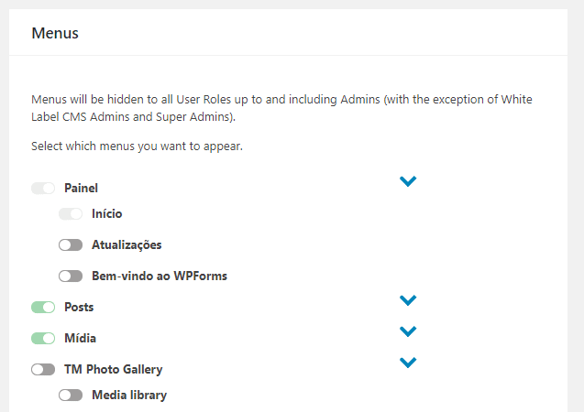Disable the Mídia menu switch
Viewport: 584px width, 412px height.
[x=43, y=339]
